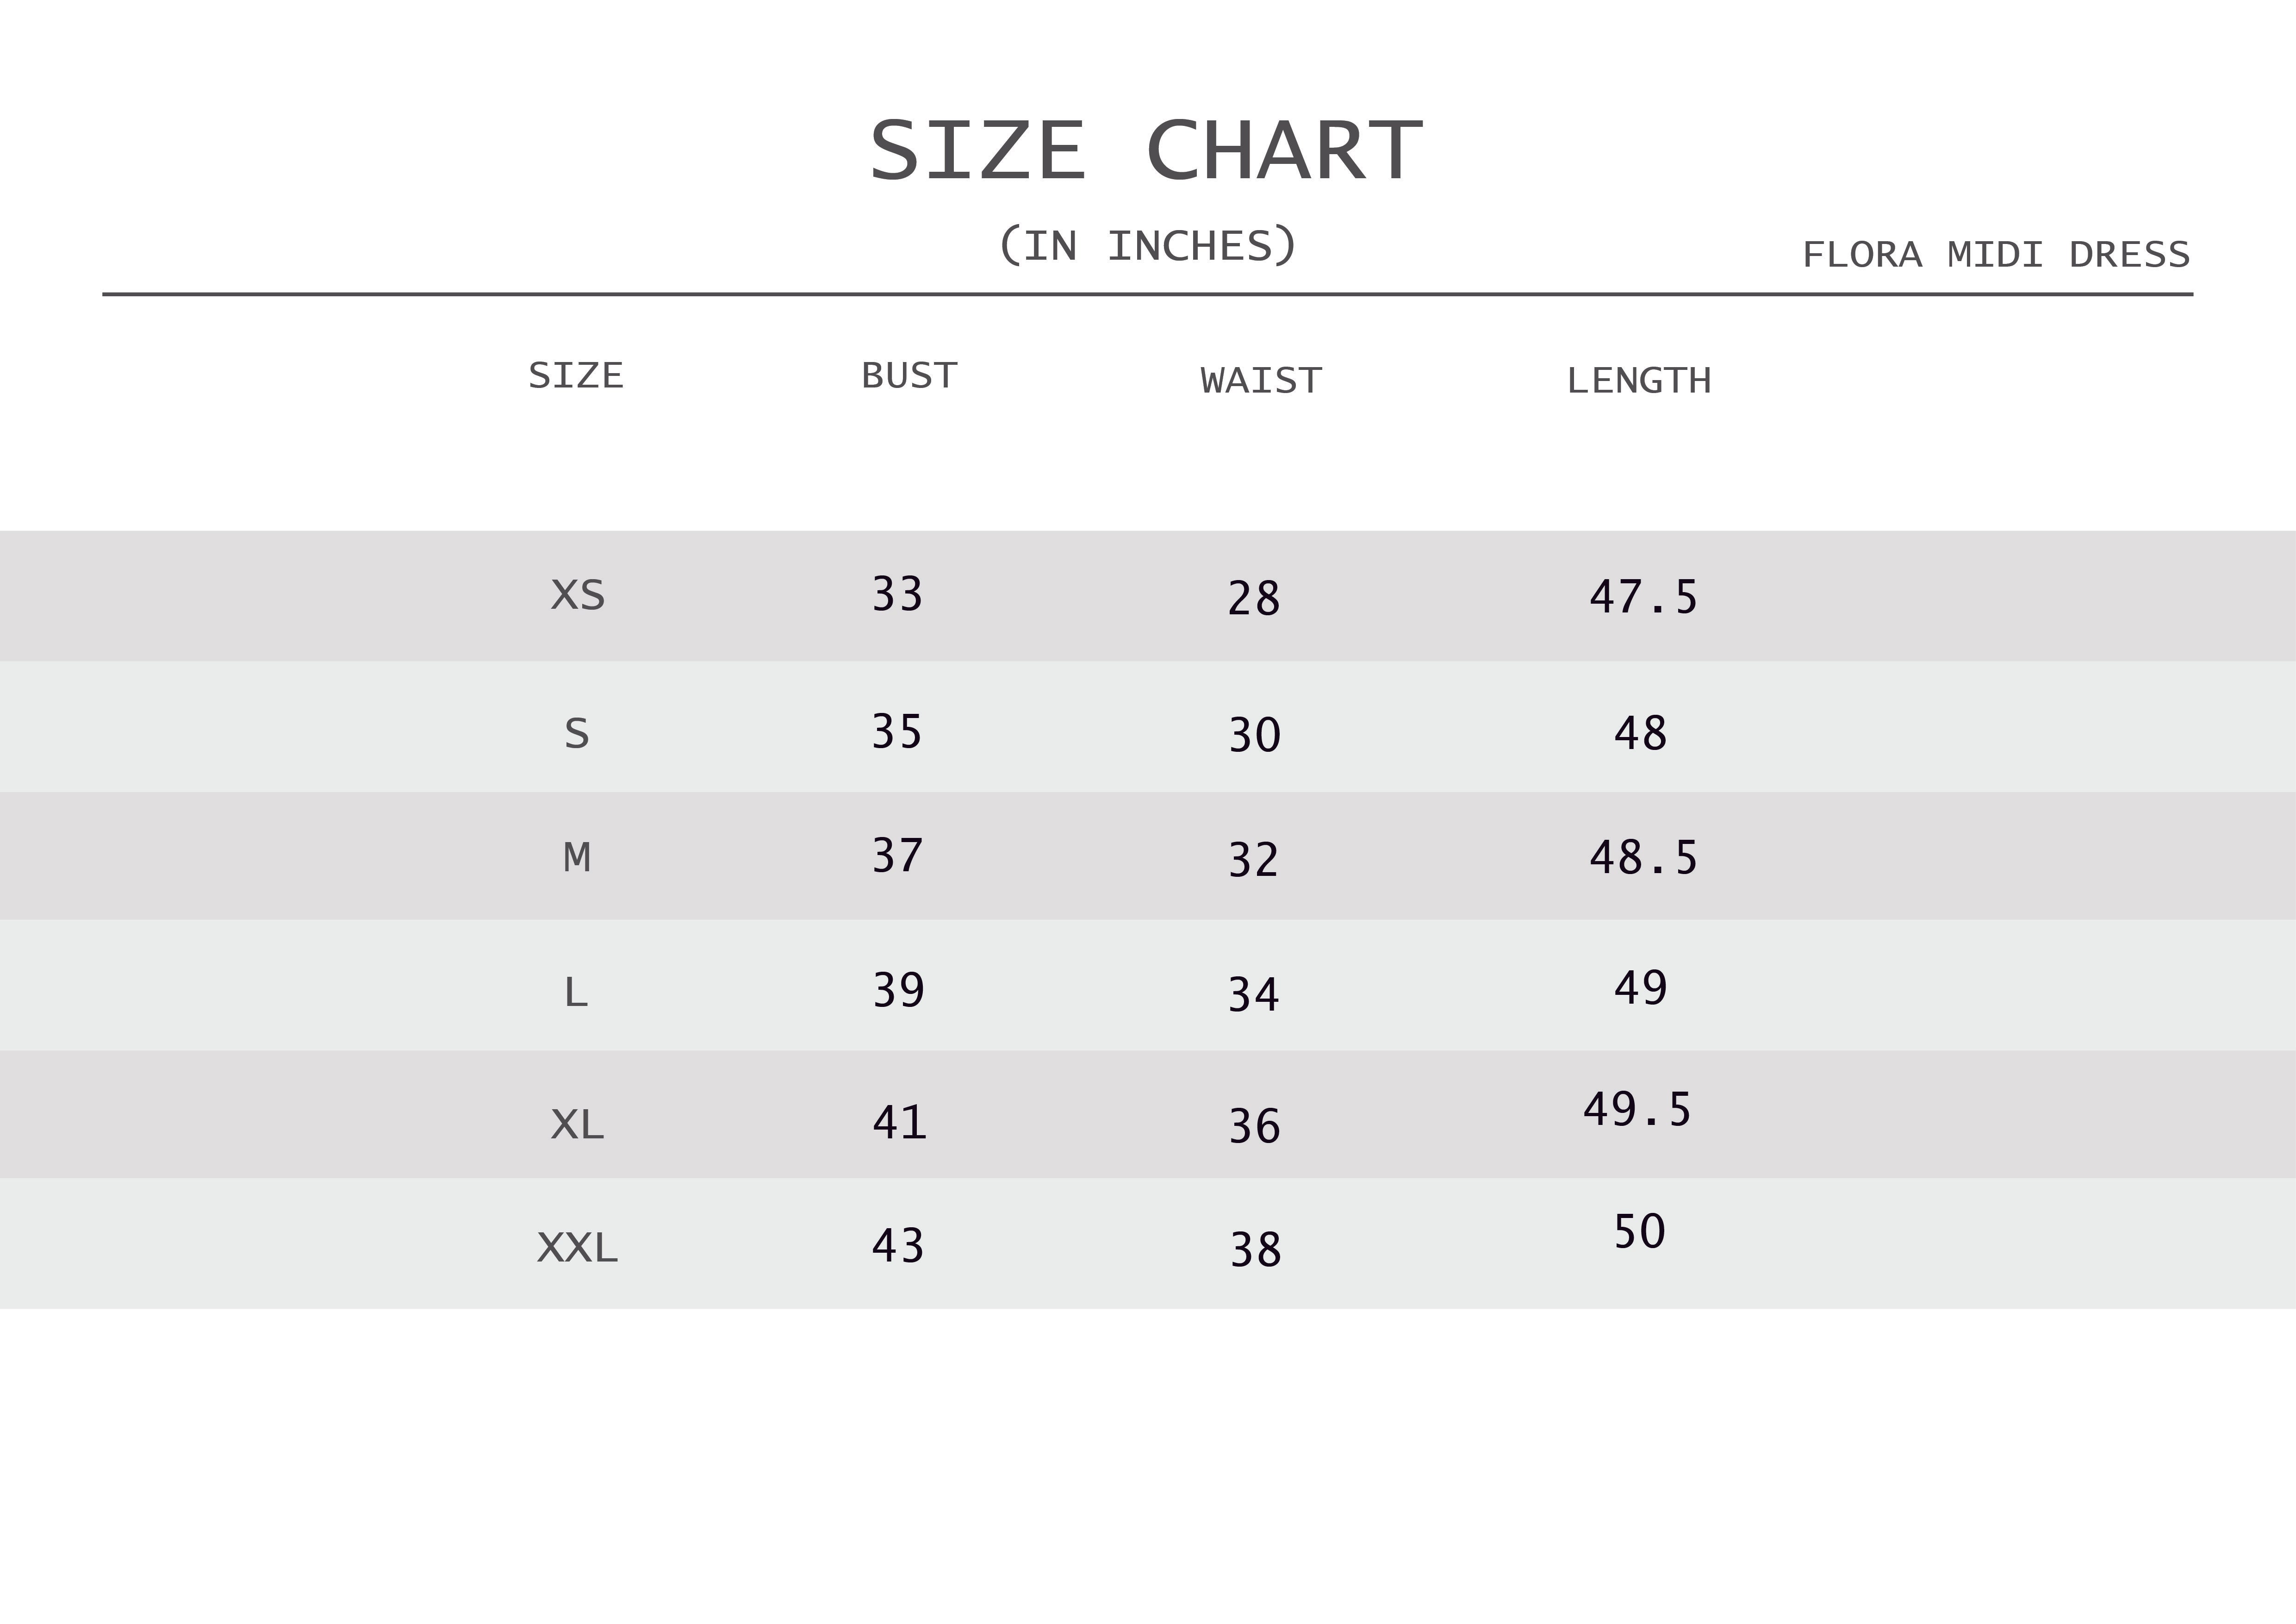The width and height of the screenshot is (2296, 1624).
Task: Click bust value 43 for XXL
Action: pos(897,1246)
